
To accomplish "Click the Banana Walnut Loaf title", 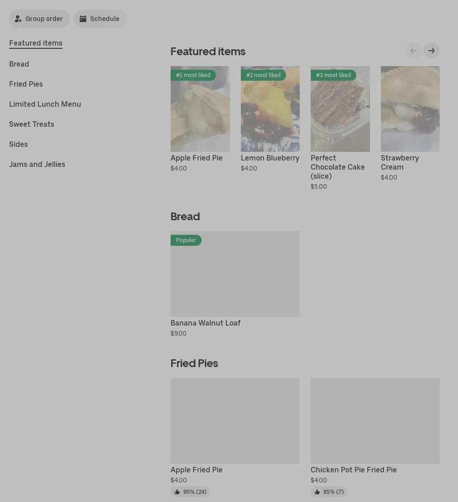I will pyautogui.click(x=205, y=323).
